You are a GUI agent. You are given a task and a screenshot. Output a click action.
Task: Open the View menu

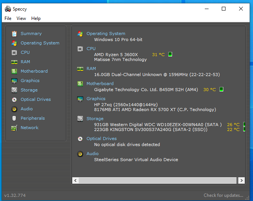[21, 18]
